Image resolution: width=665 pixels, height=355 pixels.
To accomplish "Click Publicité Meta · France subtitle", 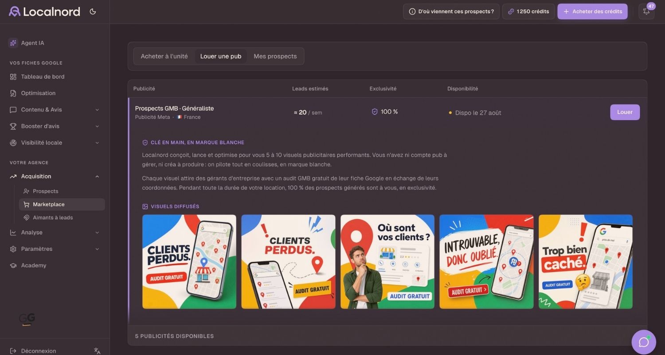I will point(168,117).
